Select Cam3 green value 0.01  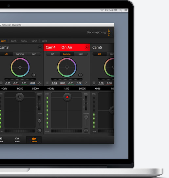[24, 83]
